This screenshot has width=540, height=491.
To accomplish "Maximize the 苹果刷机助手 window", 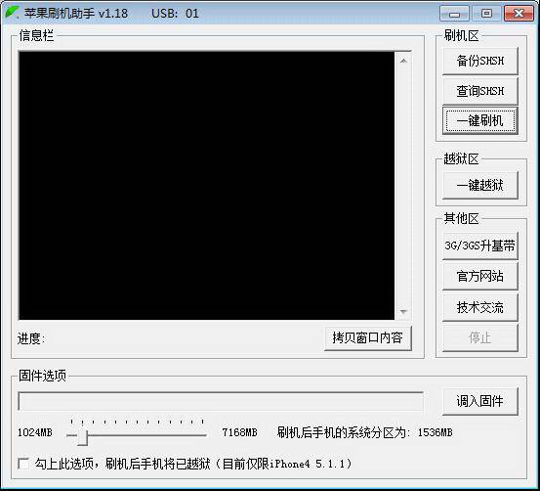I will 486,14.
